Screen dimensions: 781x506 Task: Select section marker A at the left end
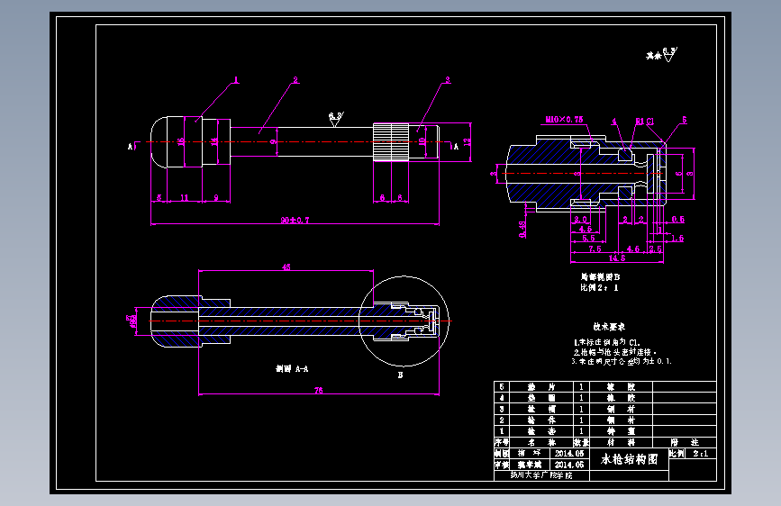[x=131, y=147]
